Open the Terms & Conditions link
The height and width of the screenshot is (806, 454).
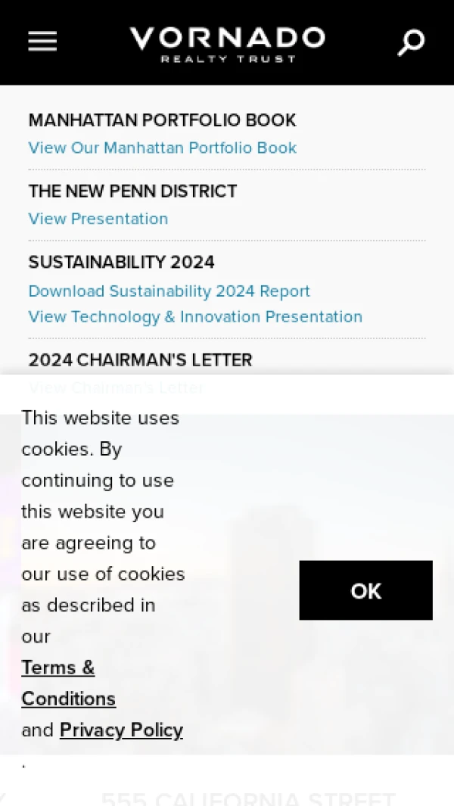pos(68,683)
